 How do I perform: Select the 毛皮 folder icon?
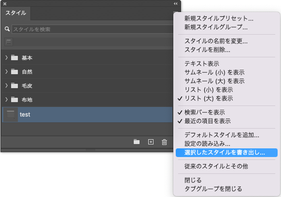pyautogui.click(x=14, y=86)
